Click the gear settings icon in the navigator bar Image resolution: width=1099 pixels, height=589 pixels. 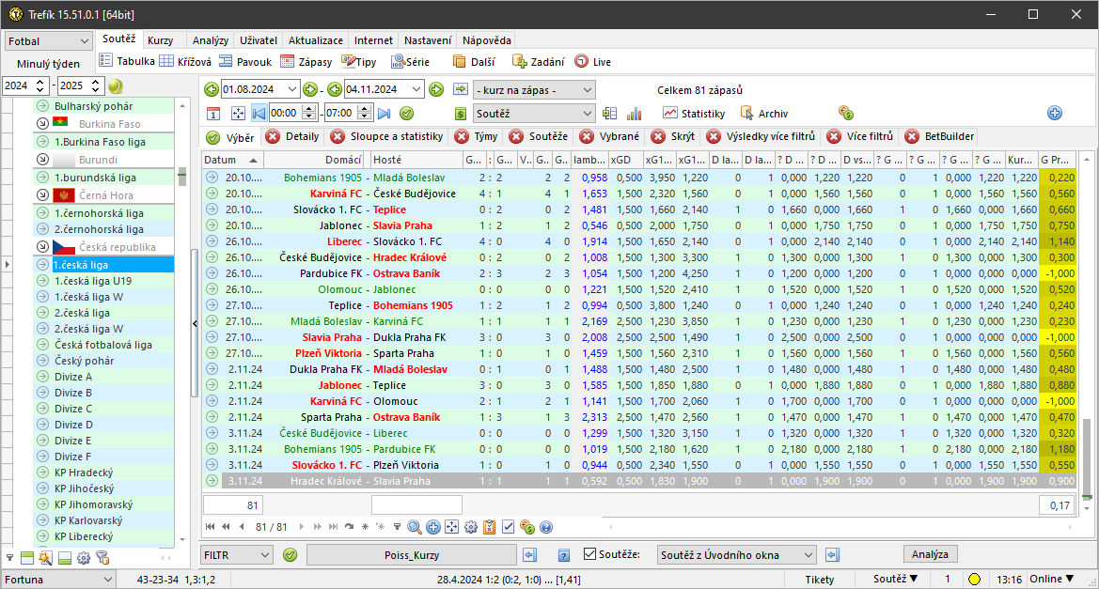[471, 527]
